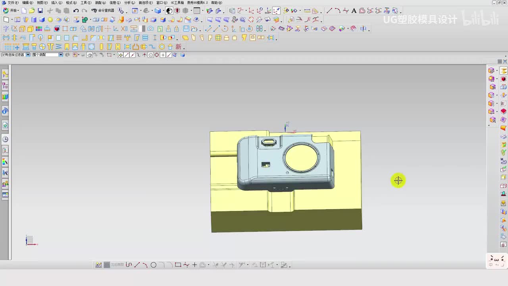Screen dimensions: 508x286
Task: Click the 命令查找器 command finder button
Action: point(103,11)
